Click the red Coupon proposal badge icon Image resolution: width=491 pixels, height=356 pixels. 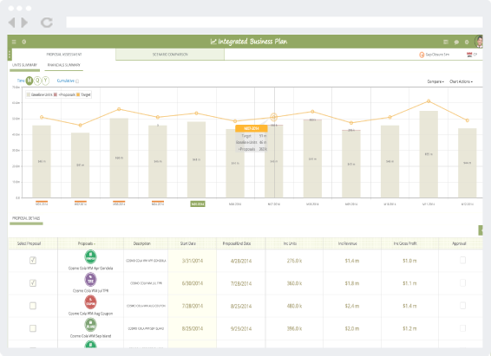pos(90,302)
